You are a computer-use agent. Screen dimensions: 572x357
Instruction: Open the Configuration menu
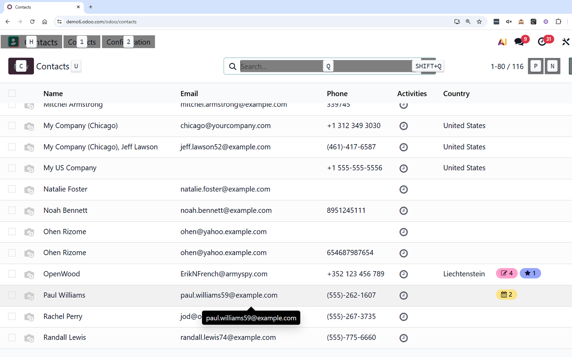(x=128, y=42)
